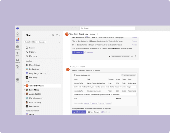
Task: Collapse Teams and channels section header
Action: (x=33, y=111)
